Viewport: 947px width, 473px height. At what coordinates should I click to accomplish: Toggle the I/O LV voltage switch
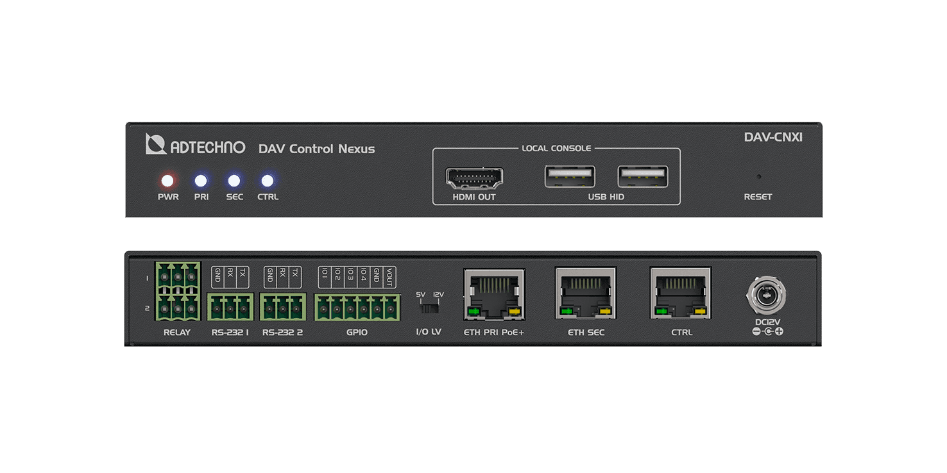click(x=429, y=308)
